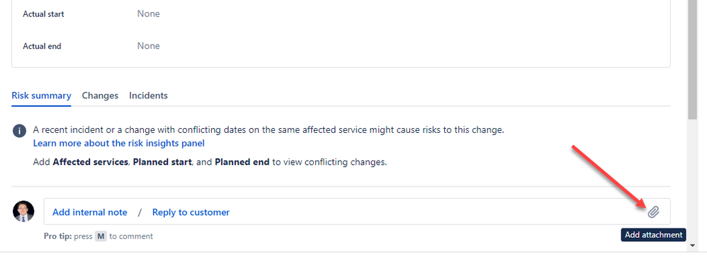Select the Incidents tab

[148, 95]
